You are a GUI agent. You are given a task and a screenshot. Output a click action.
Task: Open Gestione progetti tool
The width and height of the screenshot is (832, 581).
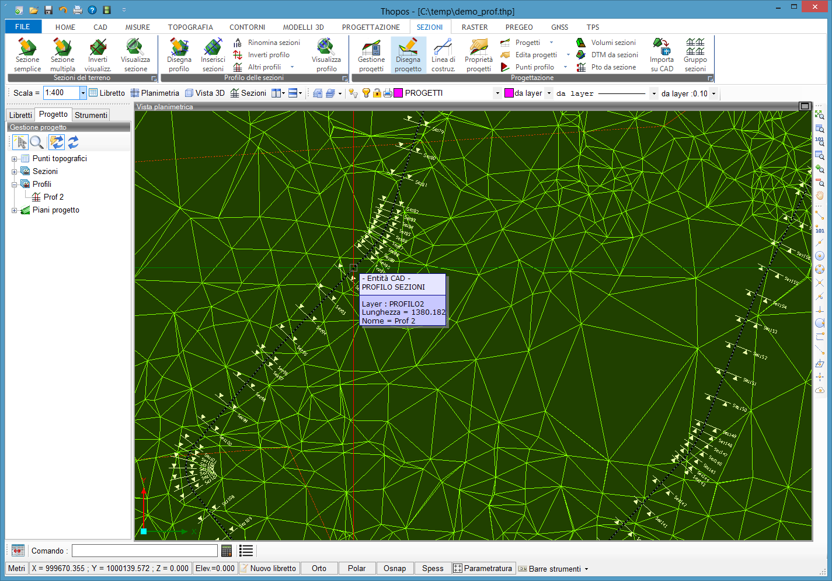tap(371, 55)
